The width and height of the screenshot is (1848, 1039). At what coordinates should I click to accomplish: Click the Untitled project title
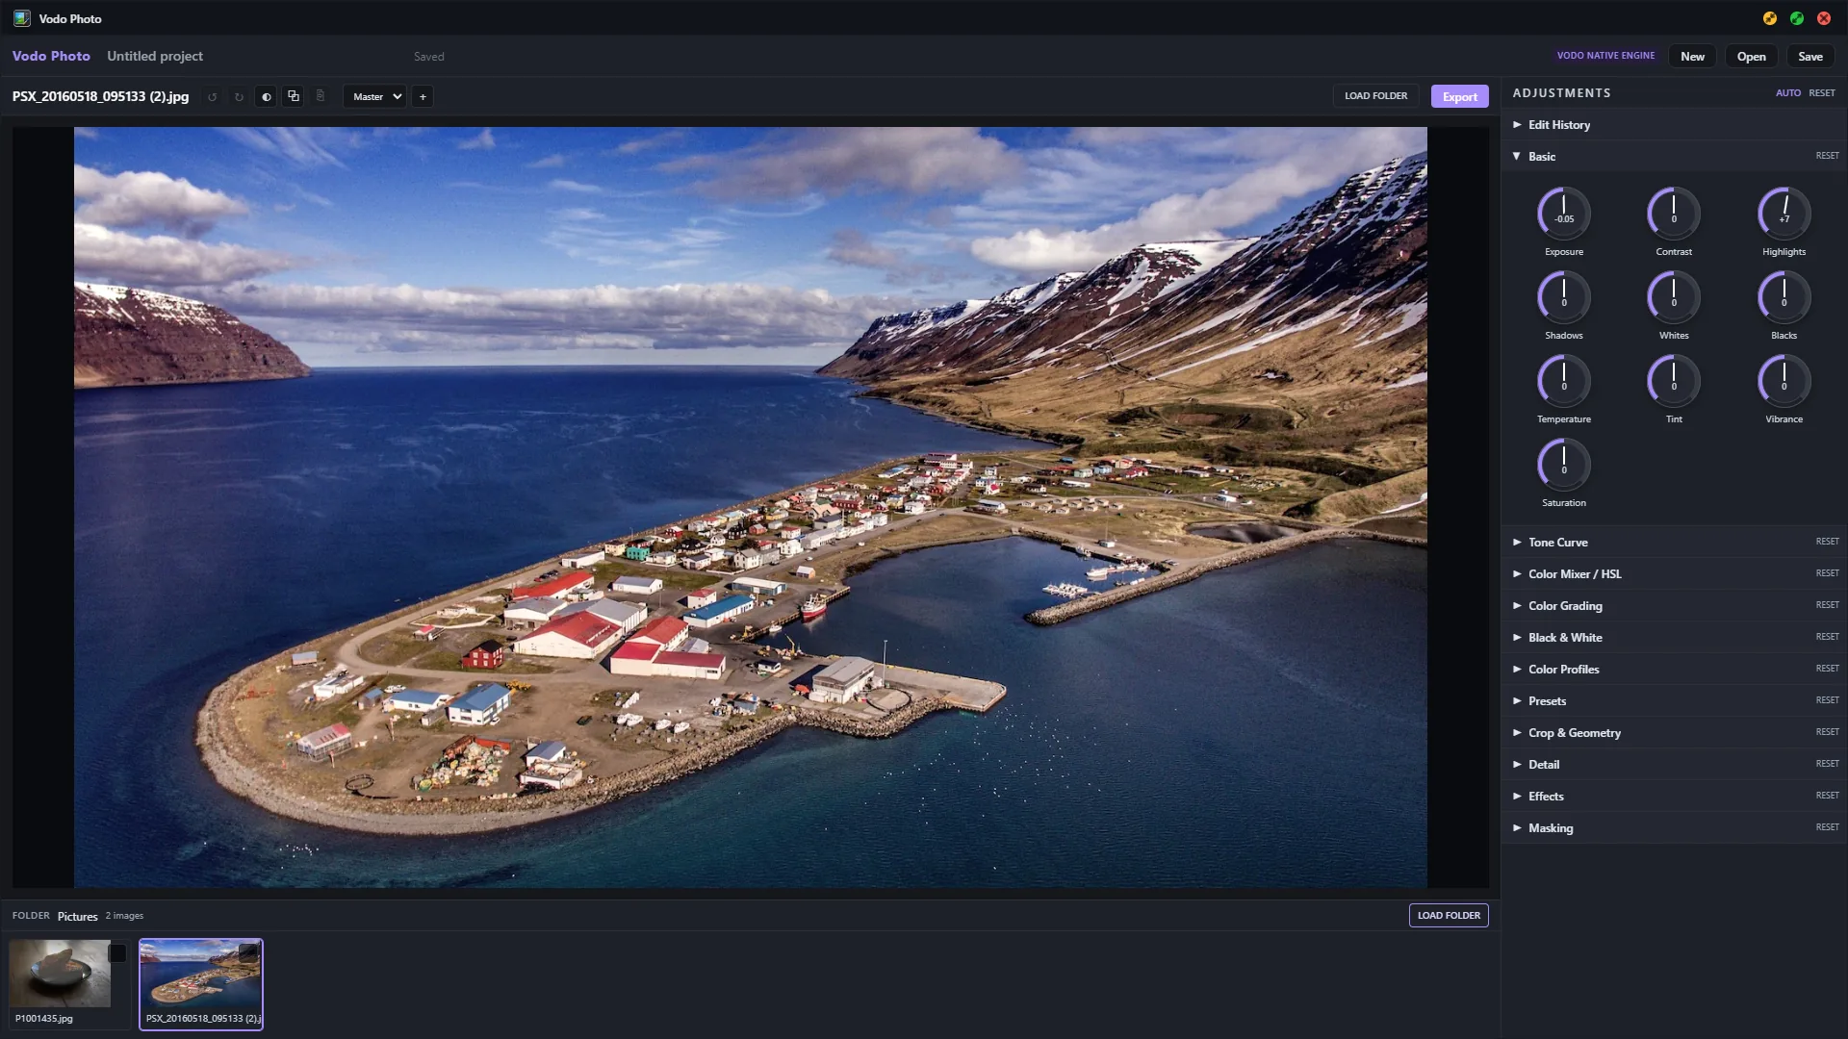155,57
